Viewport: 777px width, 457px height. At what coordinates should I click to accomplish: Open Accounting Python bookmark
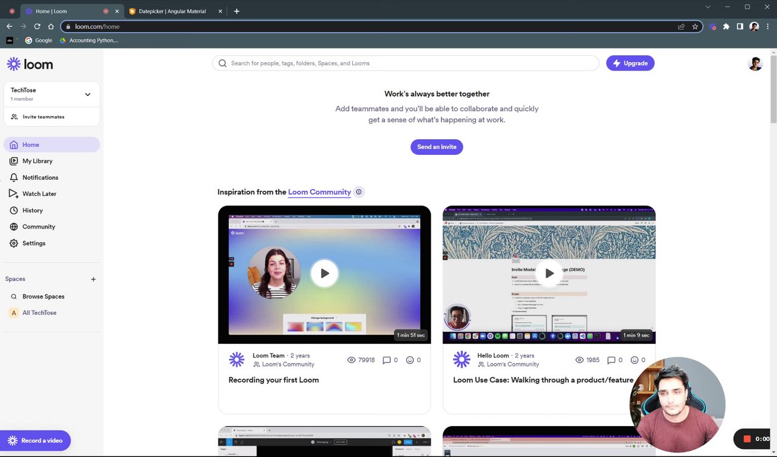coord(89,40)
